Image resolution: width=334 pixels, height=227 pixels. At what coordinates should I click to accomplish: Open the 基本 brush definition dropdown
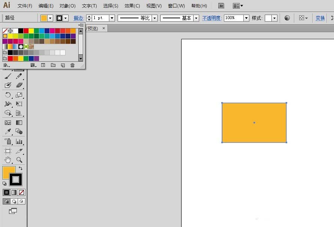196,18
